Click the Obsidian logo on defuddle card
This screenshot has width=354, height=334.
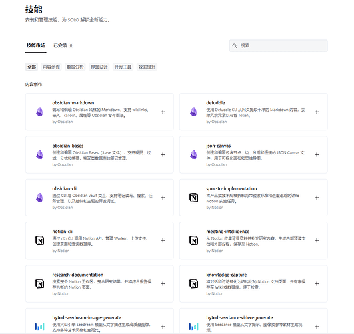(194, 112)
